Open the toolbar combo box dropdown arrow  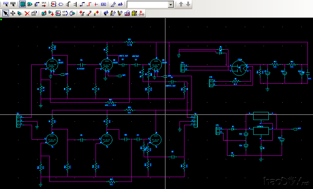click(171, 5)
